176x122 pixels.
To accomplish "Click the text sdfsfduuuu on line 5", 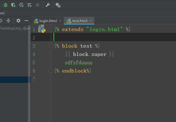I will pyautogui.click(x=78, y=63).
